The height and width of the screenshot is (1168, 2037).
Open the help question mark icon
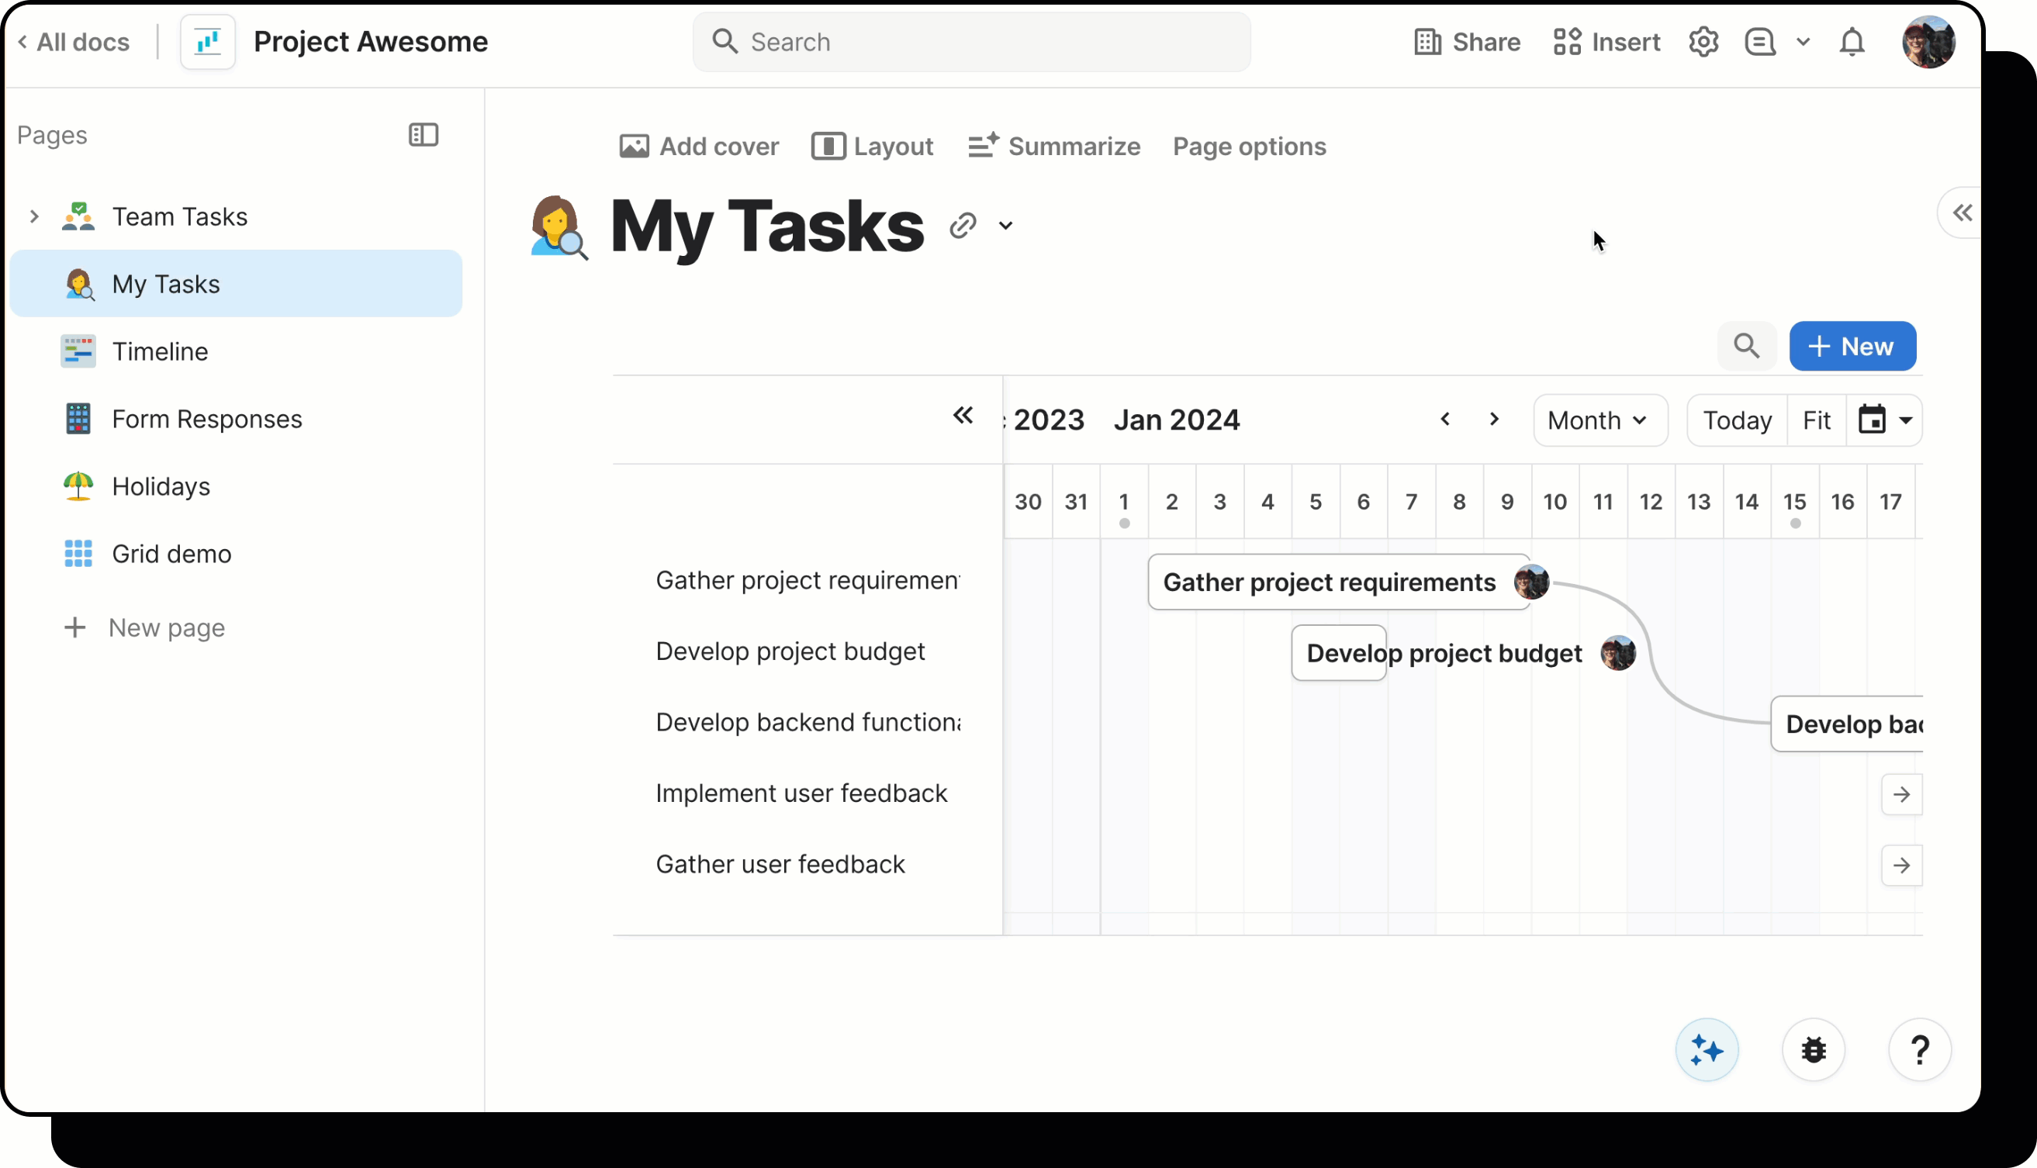pos(1921,1049)
